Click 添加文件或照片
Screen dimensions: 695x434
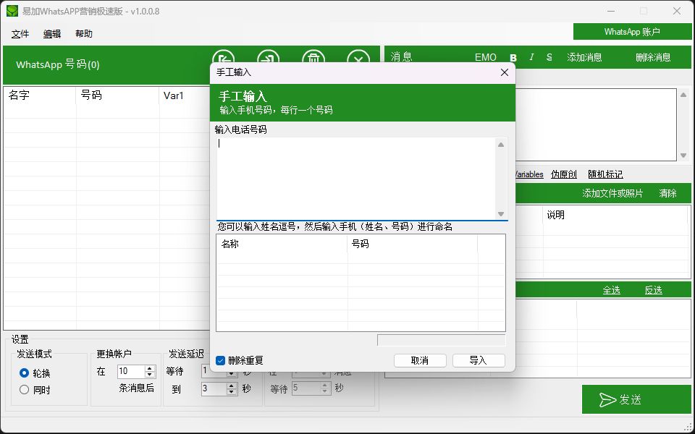tap(612, 193)
